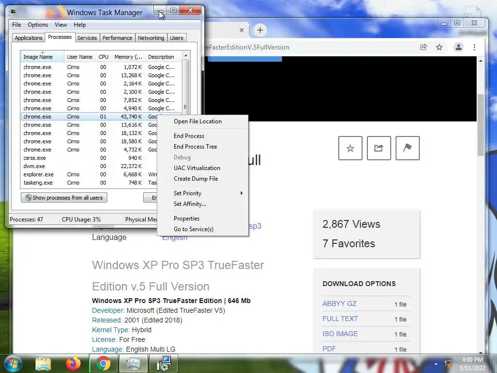This screenshot has width=497, height=373.
Task: Open the Windows Start menu orb
Action: click(13, 363)
